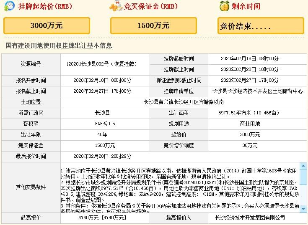Click the district value 长沙县
This screenshot has height=225, width=308.
[x=102, y=113]
